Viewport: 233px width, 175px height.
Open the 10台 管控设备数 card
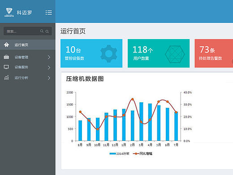click(91, 53)
